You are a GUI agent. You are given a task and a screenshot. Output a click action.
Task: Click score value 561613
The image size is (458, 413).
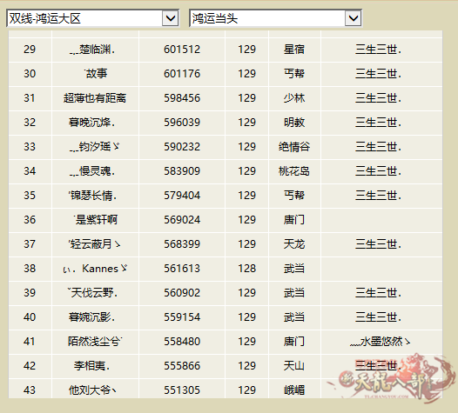point(182,269)
